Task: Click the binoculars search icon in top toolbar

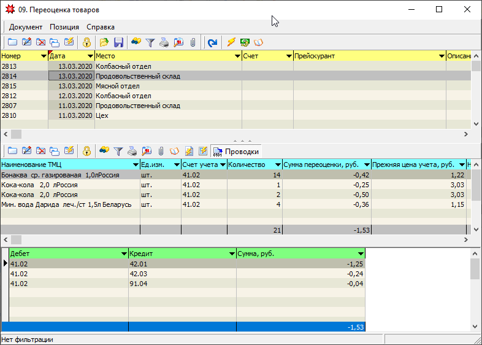Action: tap(136, 42)
